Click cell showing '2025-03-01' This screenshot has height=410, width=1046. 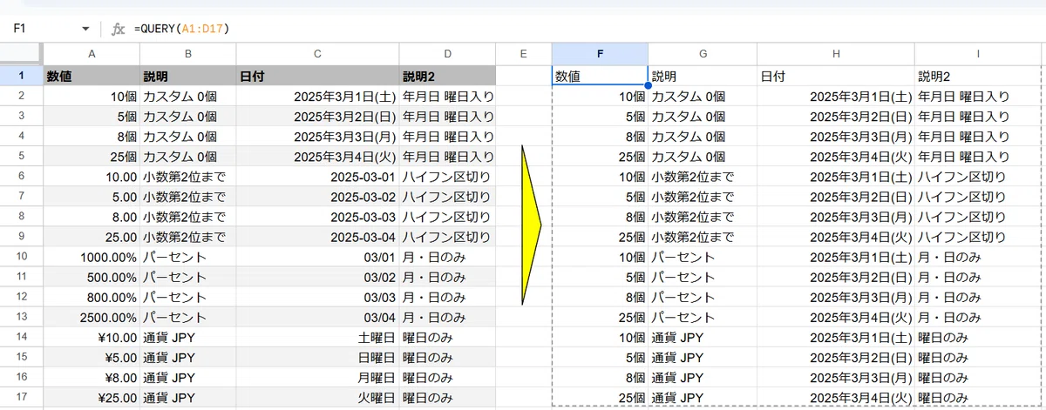(317, 177)
